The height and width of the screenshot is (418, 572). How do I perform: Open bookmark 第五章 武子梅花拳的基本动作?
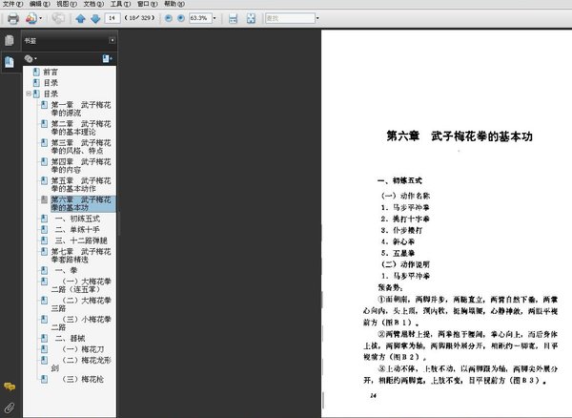point(81,185)
